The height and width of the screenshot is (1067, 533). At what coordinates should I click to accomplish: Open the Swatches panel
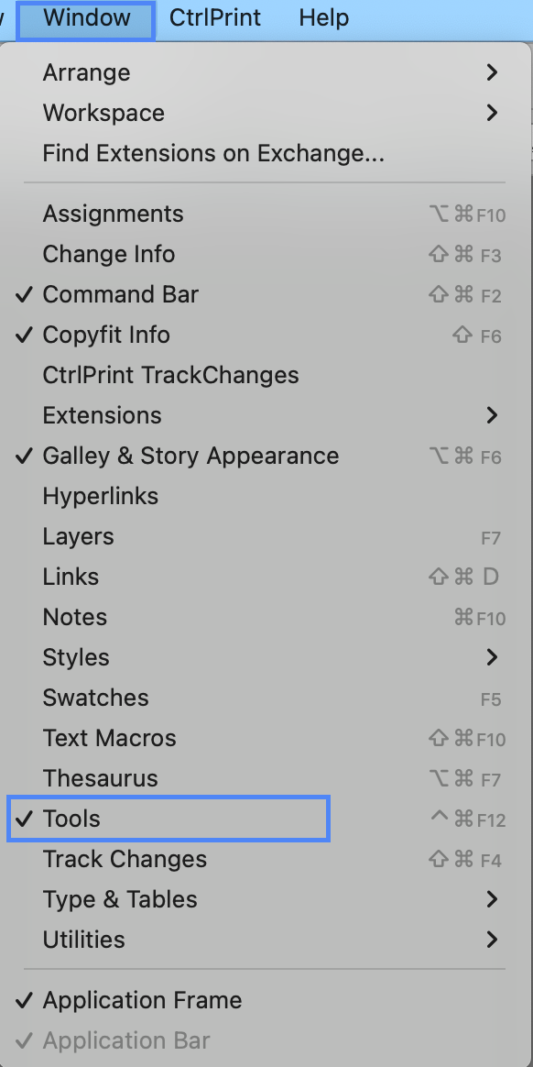(266, 698)
